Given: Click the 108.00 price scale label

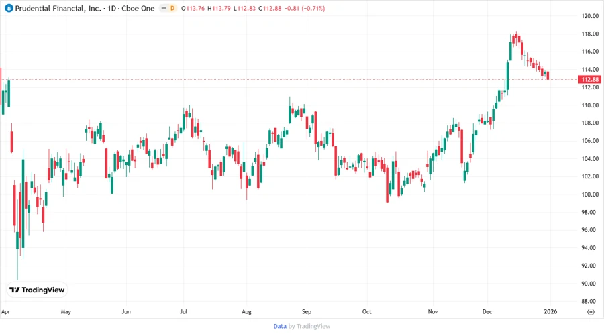Looking at the screenshot, I should [590, 123].
